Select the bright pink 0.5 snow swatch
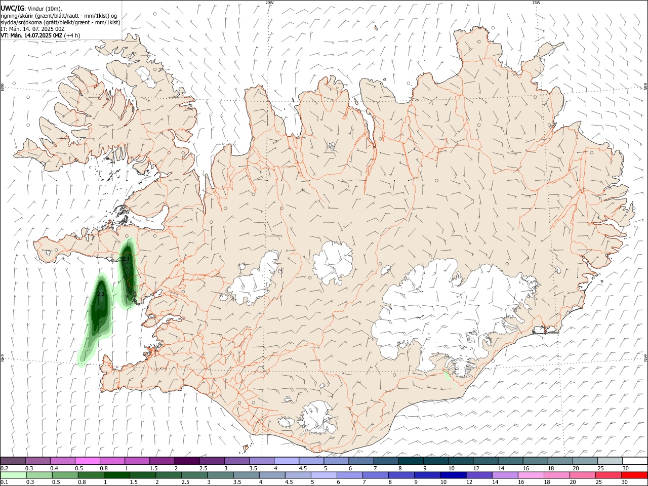This screenshot has width=648, height=486. click(x=87, y=461)
